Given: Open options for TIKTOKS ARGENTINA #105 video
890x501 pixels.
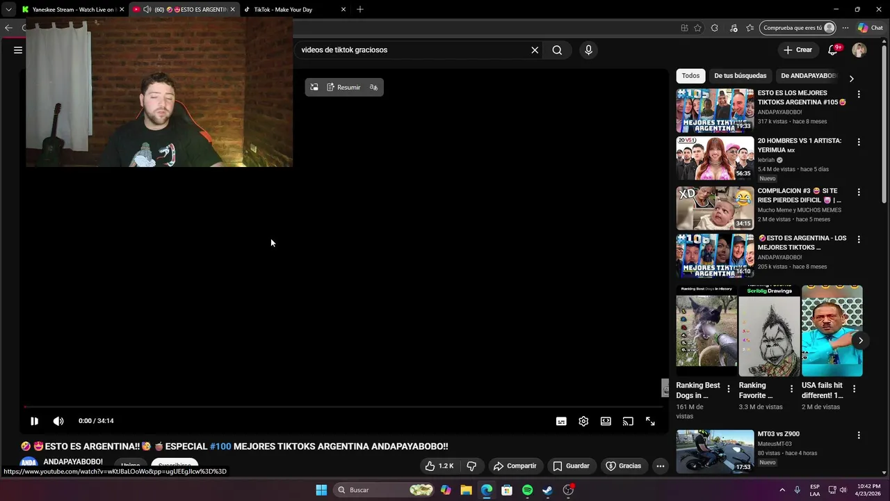Looking at the screenshot, I should tap(859, 94).
